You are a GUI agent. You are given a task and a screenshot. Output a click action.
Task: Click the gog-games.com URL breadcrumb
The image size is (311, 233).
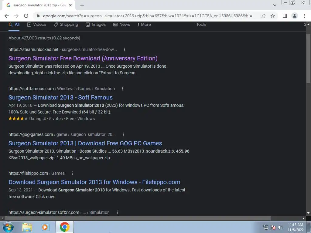(x=62, y=134)
